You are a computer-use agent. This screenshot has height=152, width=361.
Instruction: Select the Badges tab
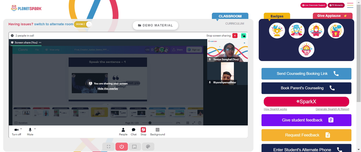click(x=277, y=16)
